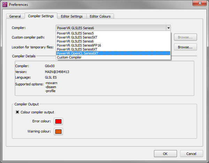
Task: Select the Custom Compiler option
Action: pos(113,57)
